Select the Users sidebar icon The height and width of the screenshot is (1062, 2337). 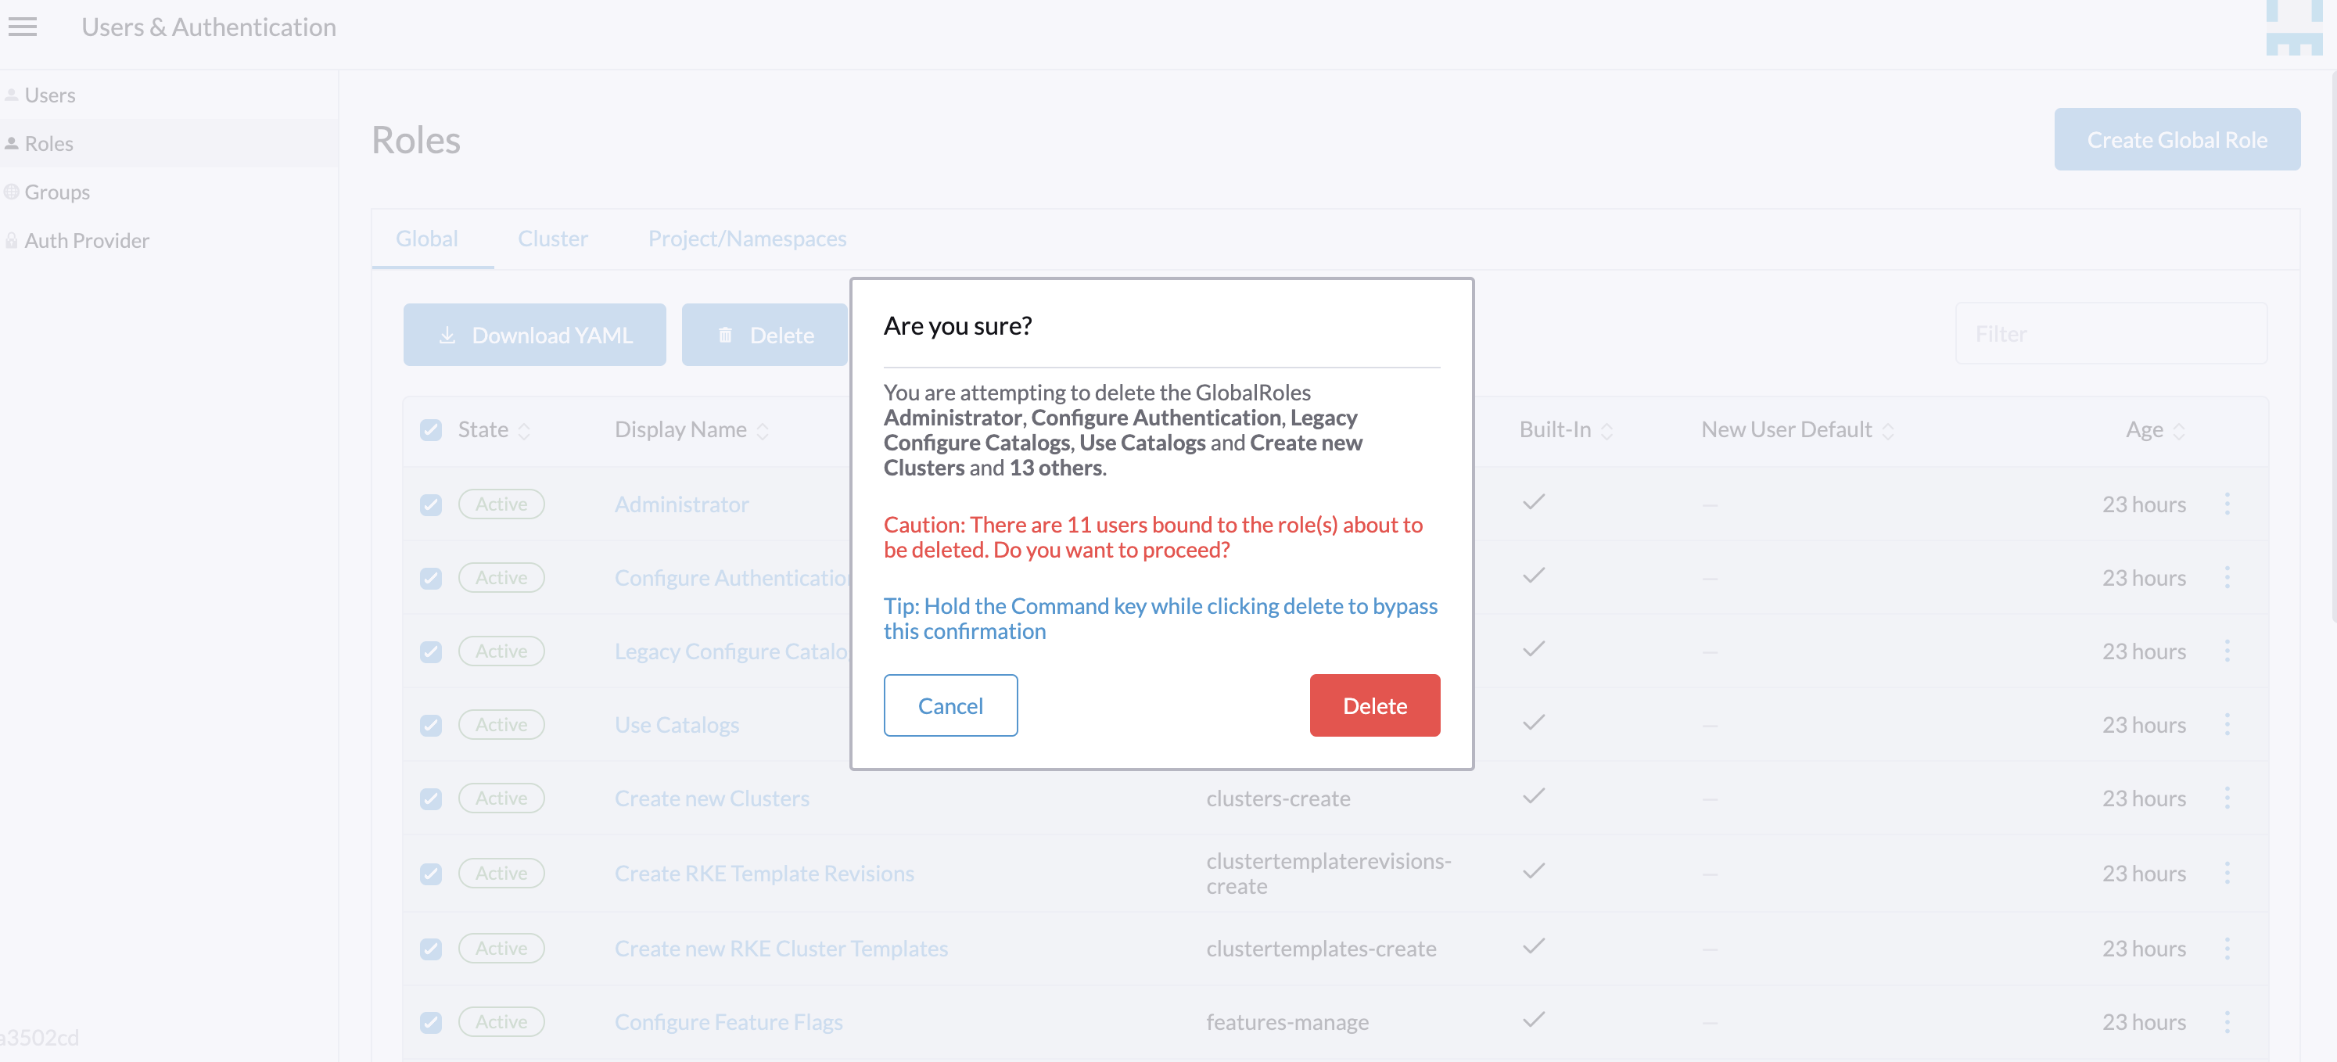click(12, 95)
